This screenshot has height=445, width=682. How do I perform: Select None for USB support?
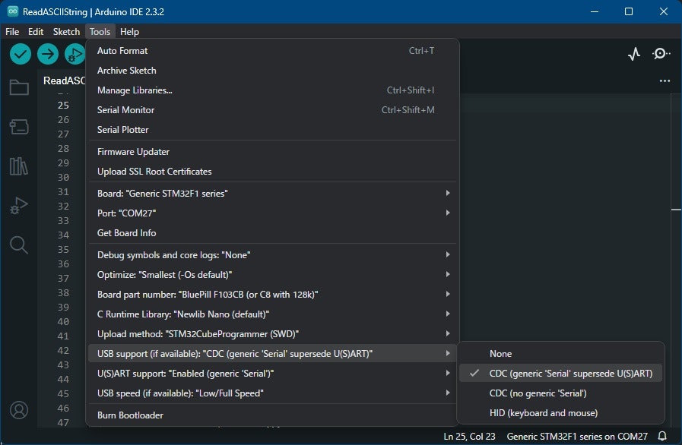tap(560, 354)
